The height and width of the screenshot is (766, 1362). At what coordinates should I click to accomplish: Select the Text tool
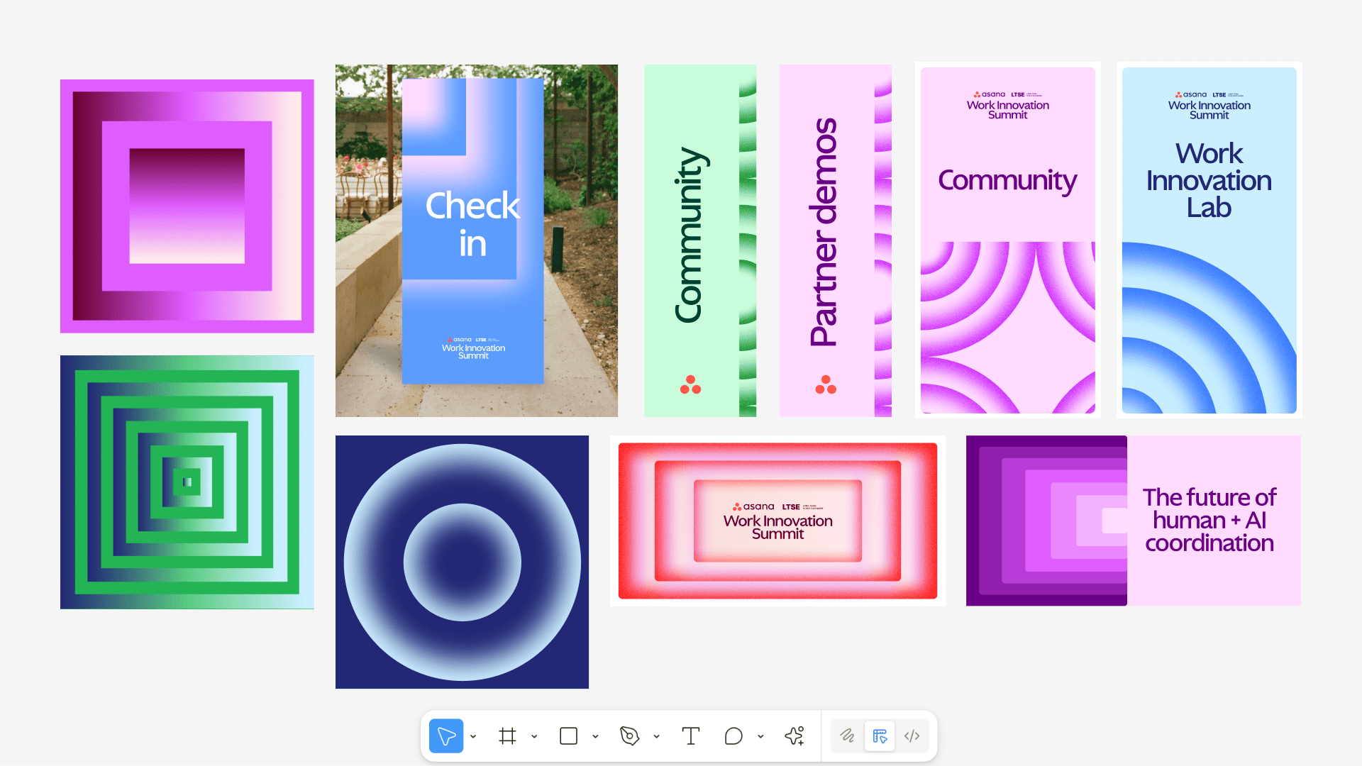(x=690, y=736)
